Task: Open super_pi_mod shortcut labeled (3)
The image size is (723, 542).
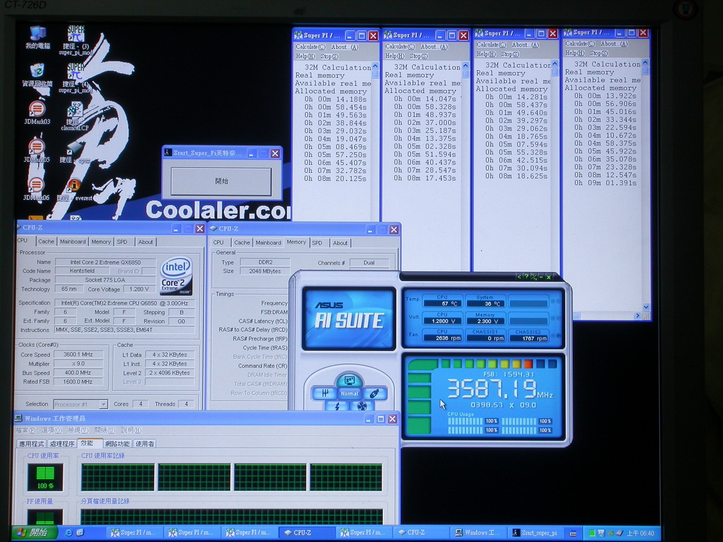Action: (76, 40)
